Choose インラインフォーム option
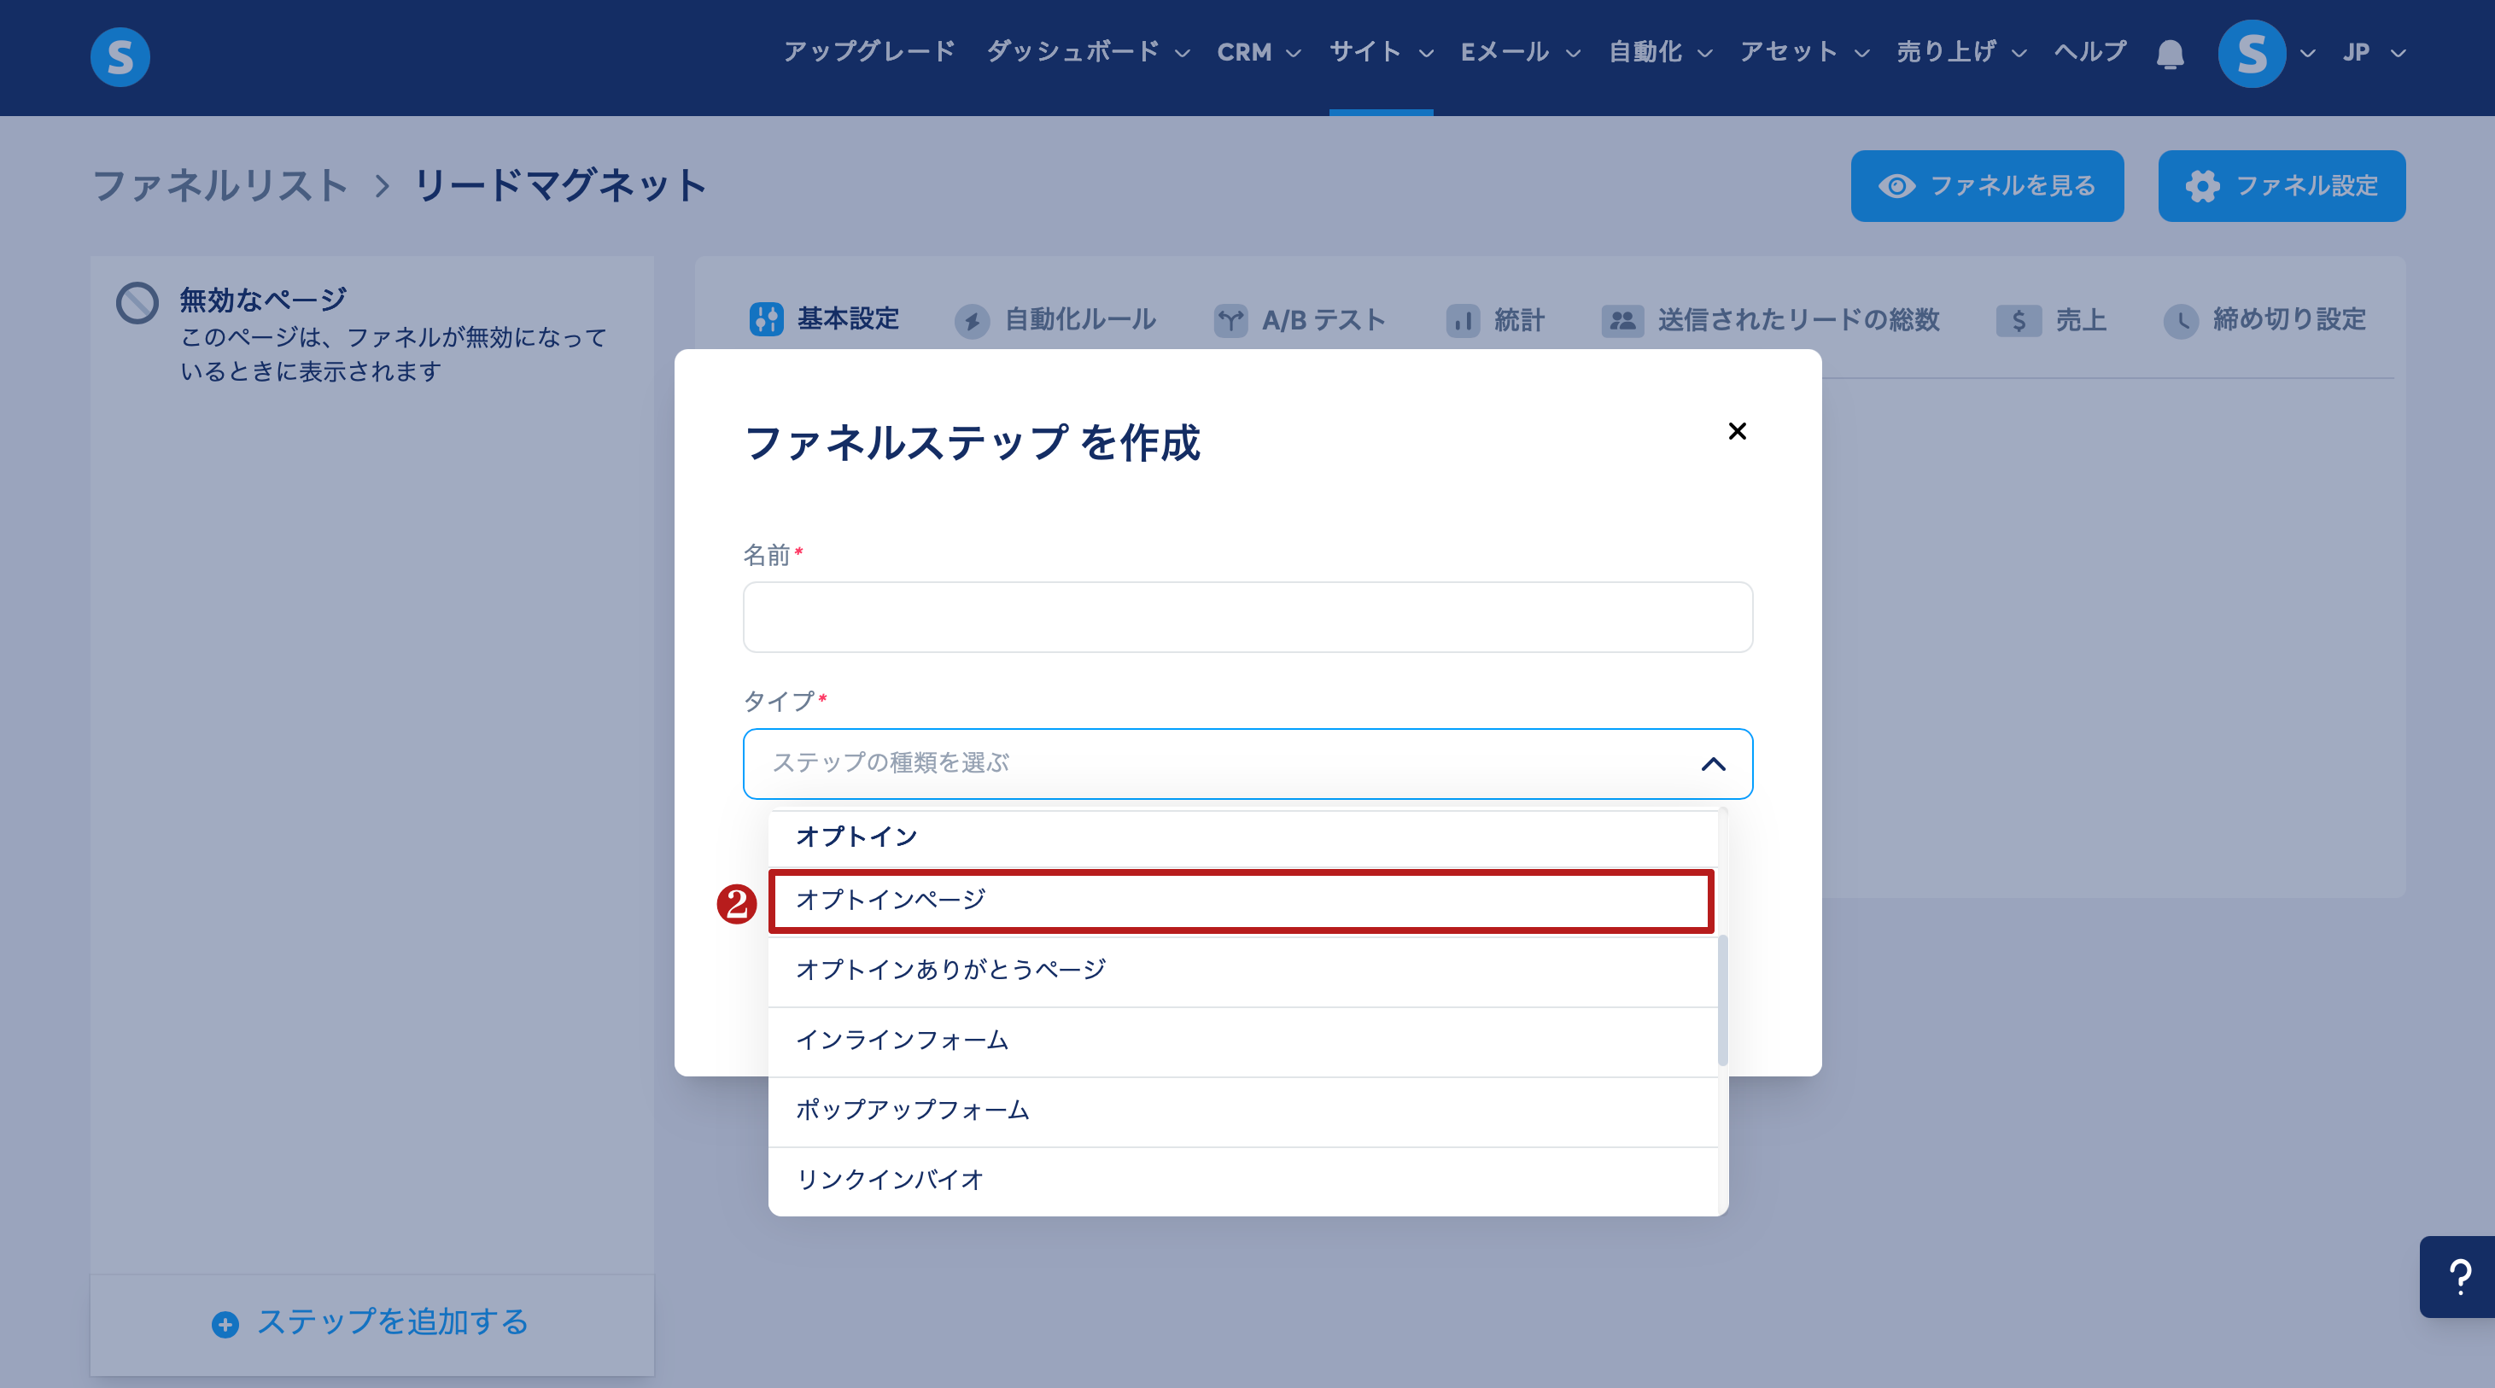 tap(1242, 1041)
